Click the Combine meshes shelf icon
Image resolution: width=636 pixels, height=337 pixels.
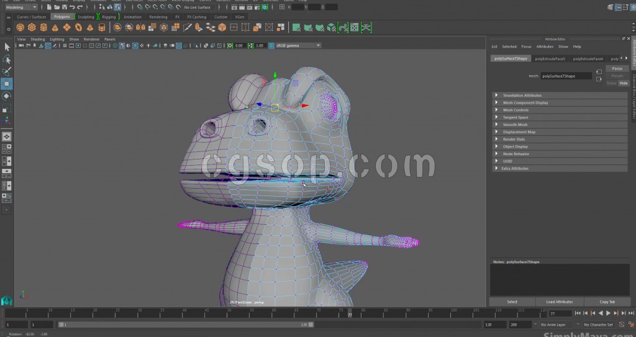tap(117, 27)
